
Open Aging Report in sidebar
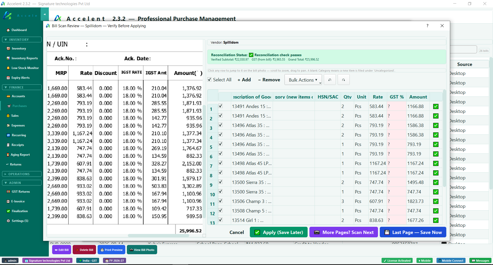coord(20,155)
